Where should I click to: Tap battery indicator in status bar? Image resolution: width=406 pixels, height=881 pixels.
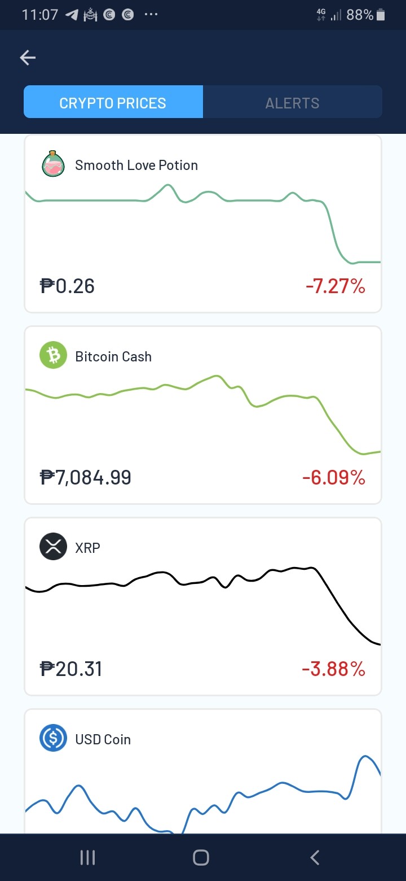[x=381, y=15]
